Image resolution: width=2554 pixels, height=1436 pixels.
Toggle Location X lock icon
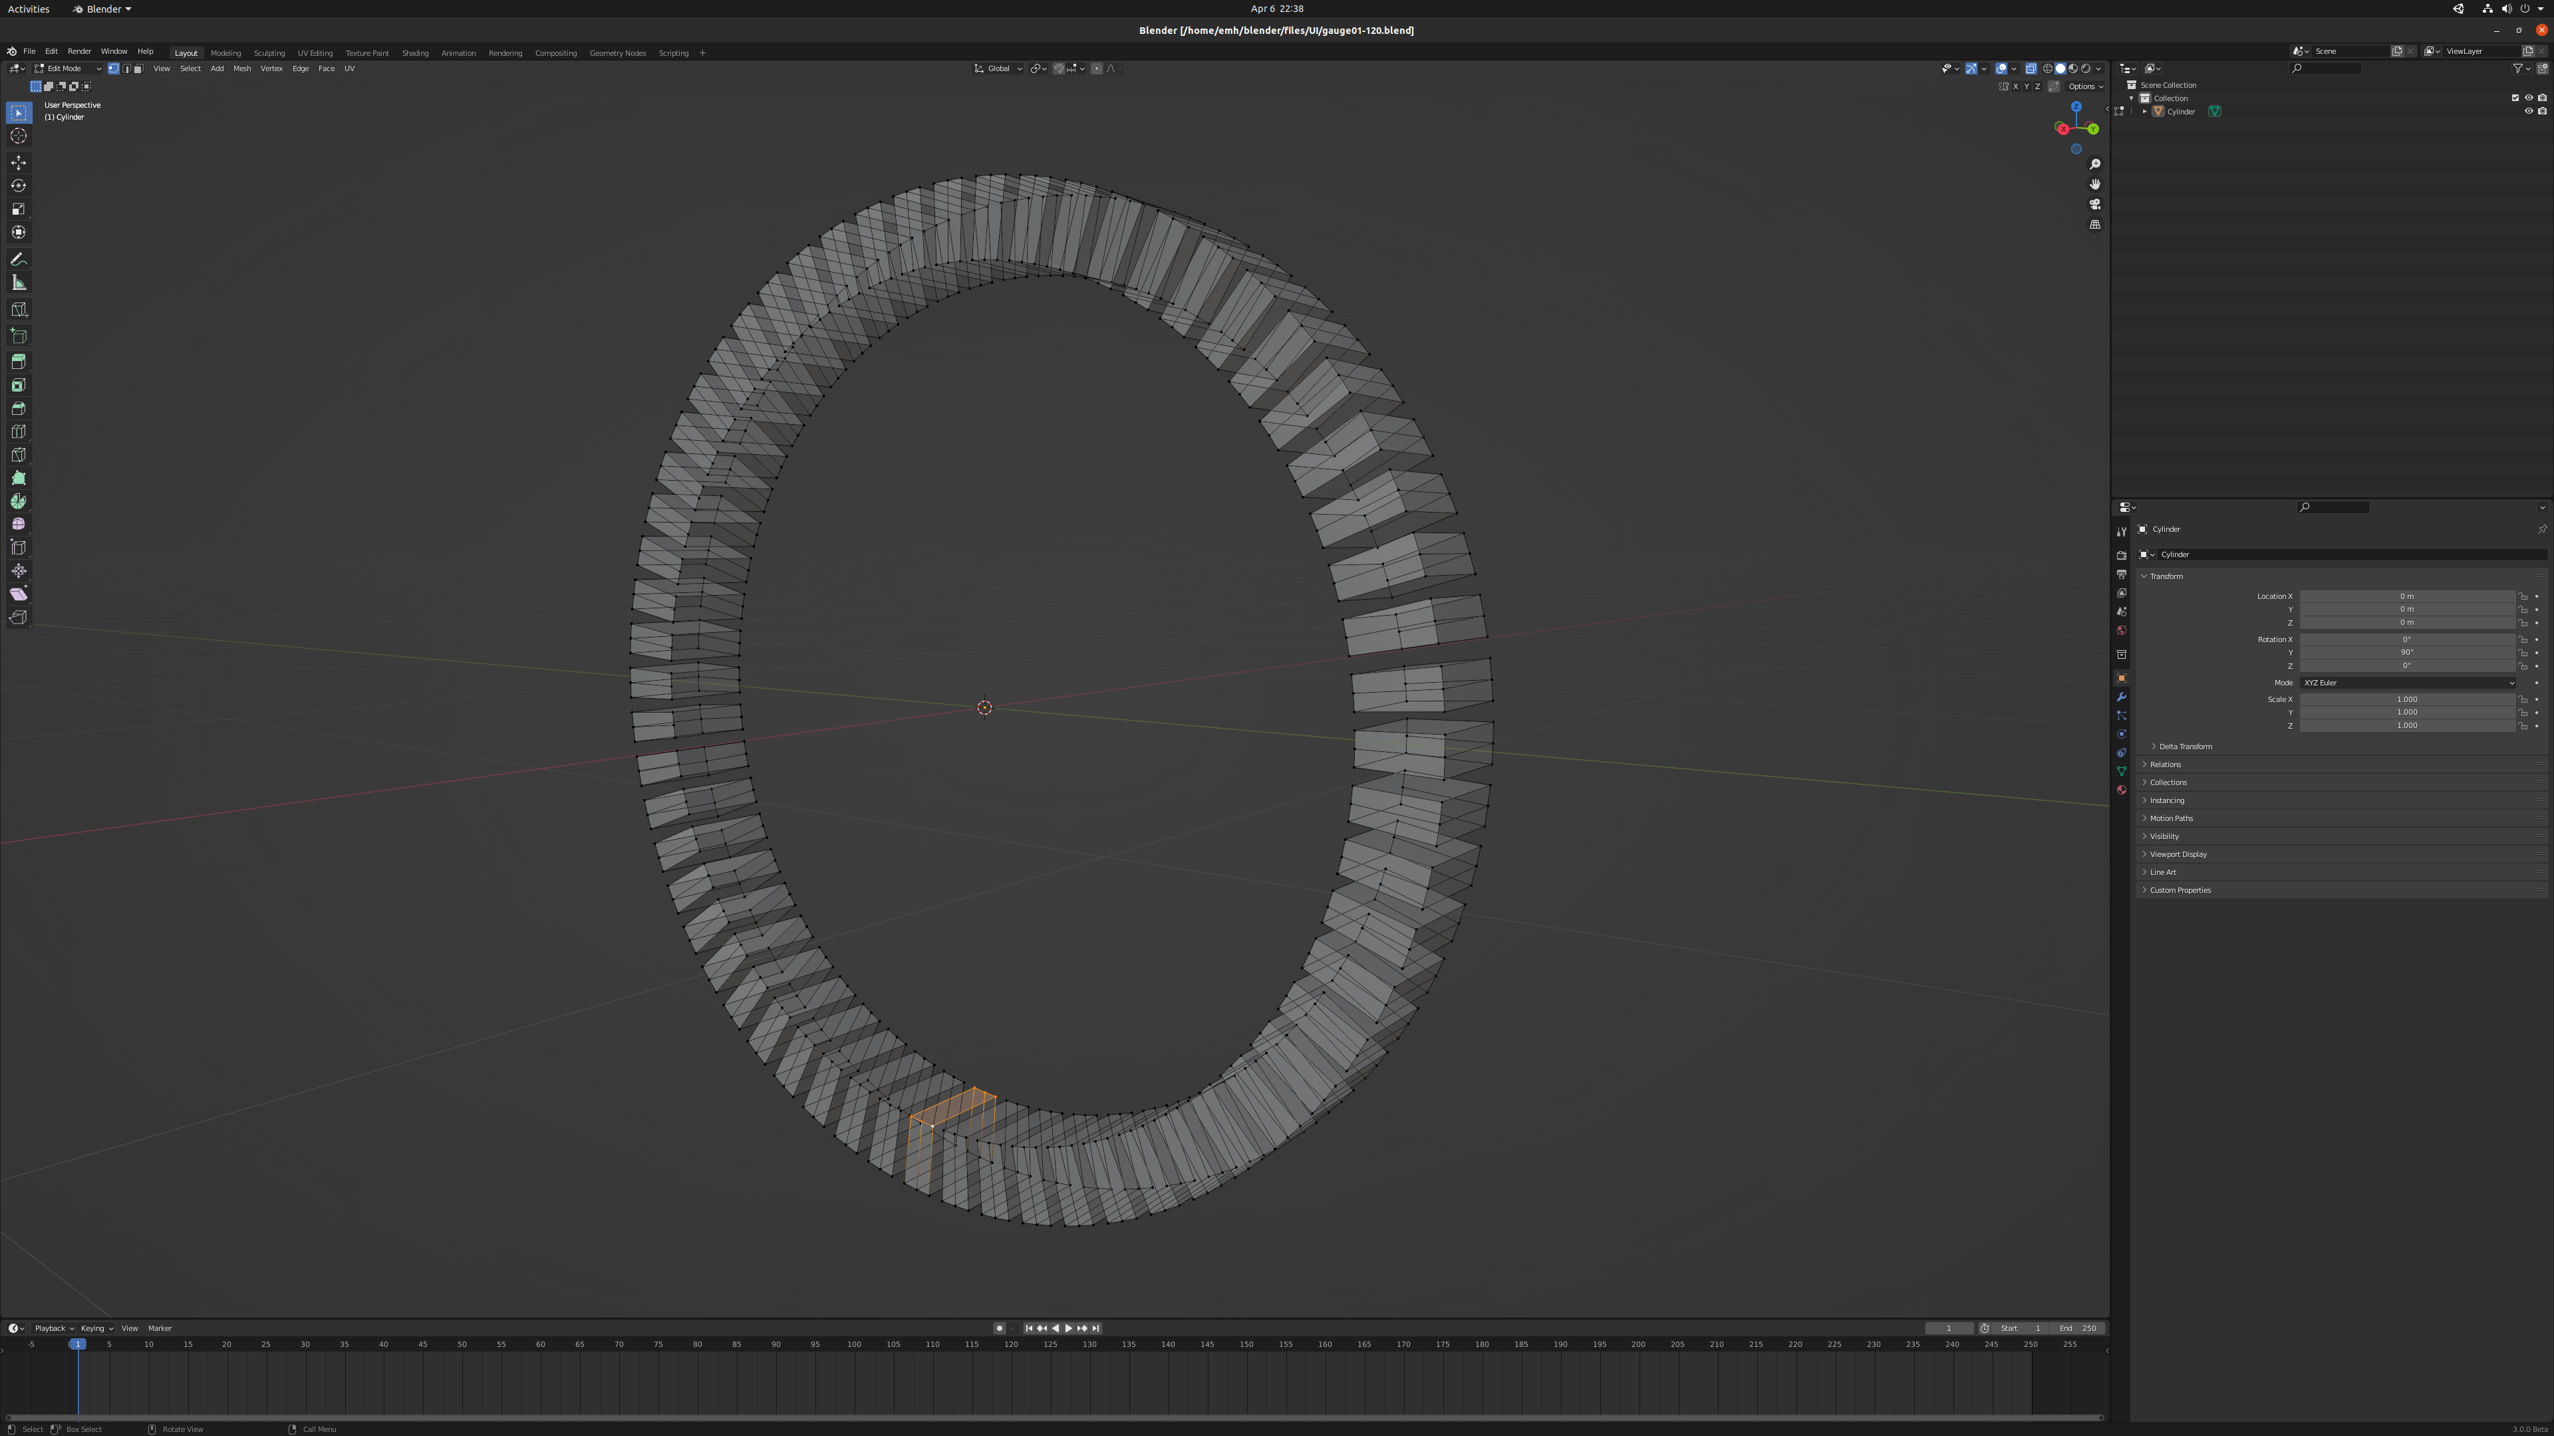pyautogui.click(x=2523, y=596)
